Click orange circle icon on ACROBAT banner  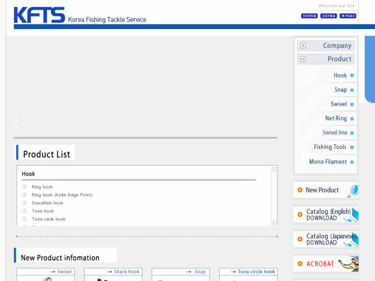pyautogui.click(x=300, y=263)
